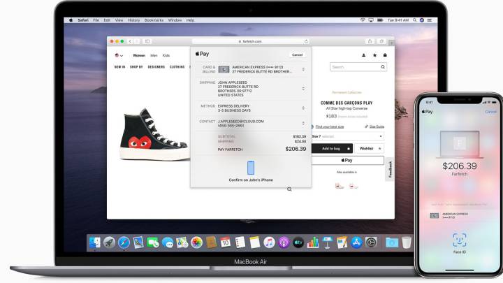Open the History menu
Image resolution: width=503 pixels, height=283 pixels.
pyautogui.click(x=133, y=20)
